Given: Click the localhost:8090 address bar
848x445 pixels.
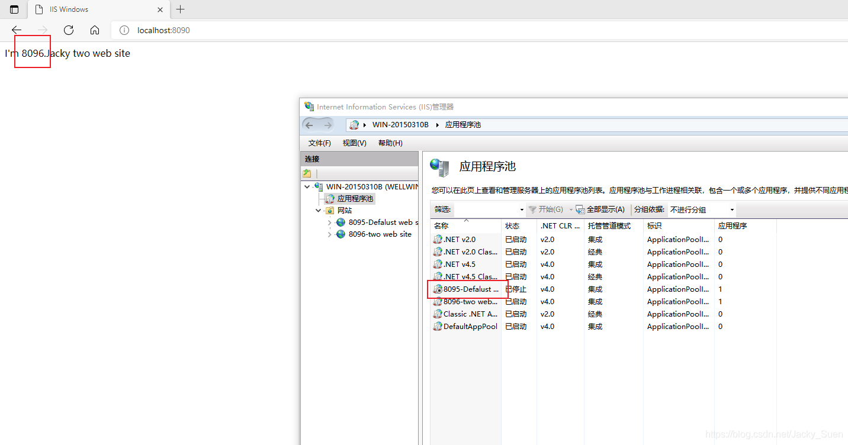Looking at the screenshot, I should click(x=163, y=30).
